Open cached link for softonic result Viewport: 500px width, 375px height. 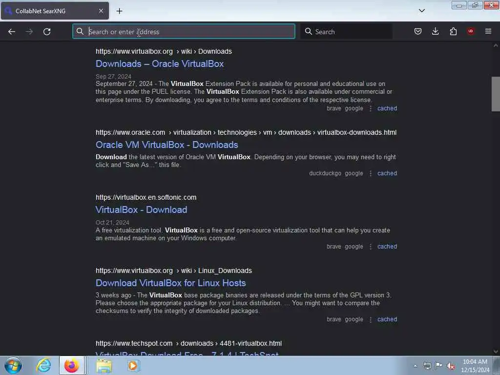pyautogui.click(x=387, y=247)
